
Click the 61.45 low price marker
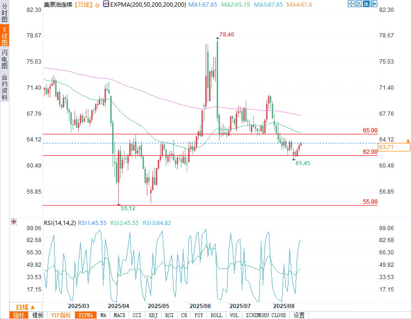point(303,163)
